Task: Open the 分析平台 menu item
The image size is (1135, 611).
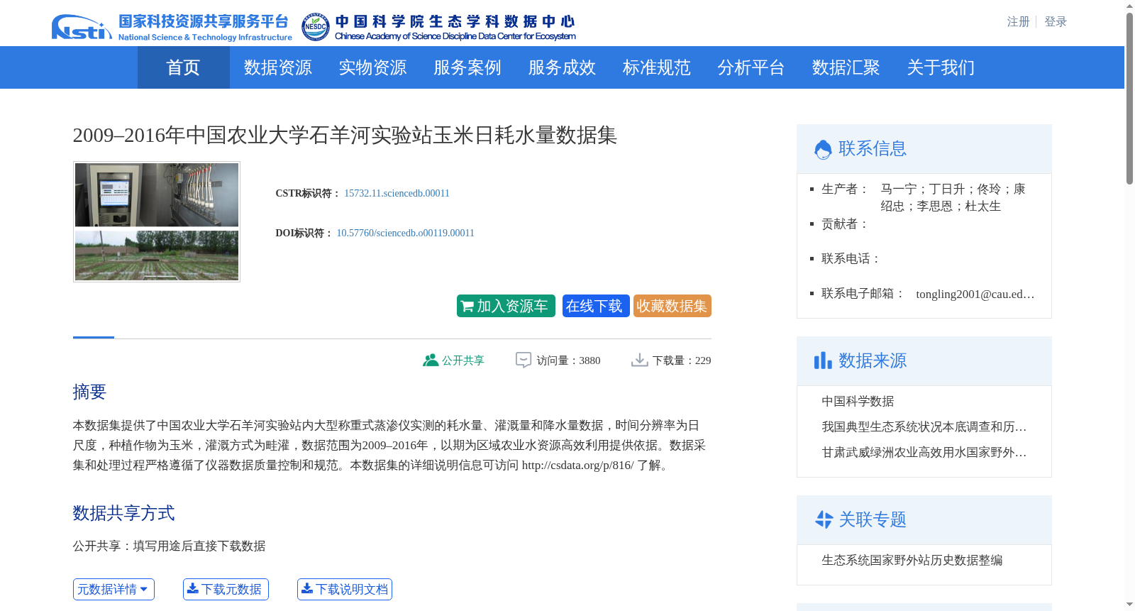Action: tap(751, 67)
